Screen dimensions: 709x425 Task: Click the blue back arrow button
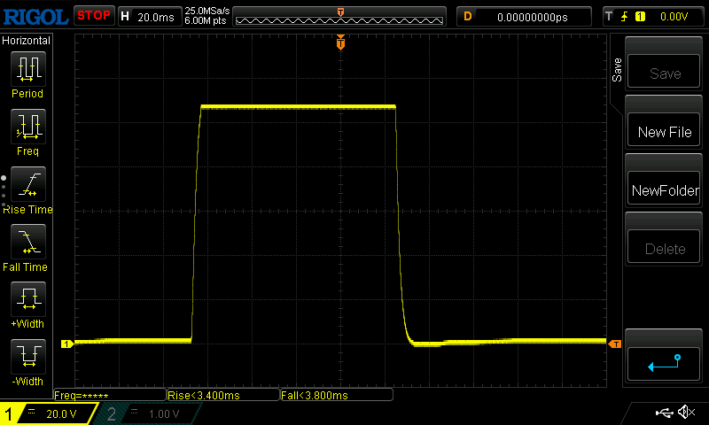point(663,364)
